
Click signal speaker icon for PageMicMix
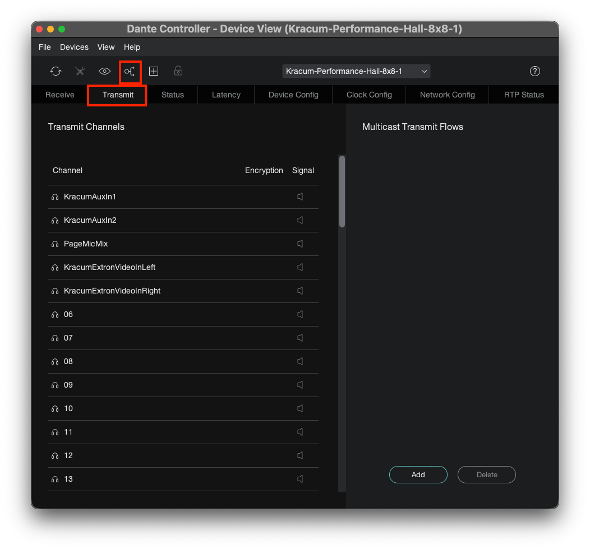300,244
